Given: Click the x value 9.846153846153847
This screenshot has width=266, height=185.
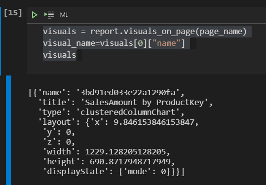Looking at the screenshot, I should [154, 122].
